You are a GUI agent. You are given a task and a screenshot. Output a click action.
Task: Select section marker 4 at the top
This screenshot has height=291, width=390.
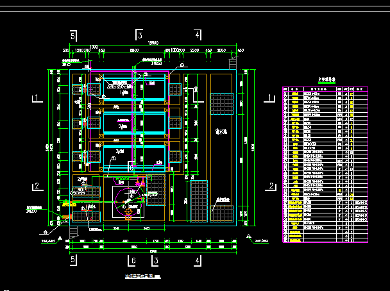click(x=198, y=35)
